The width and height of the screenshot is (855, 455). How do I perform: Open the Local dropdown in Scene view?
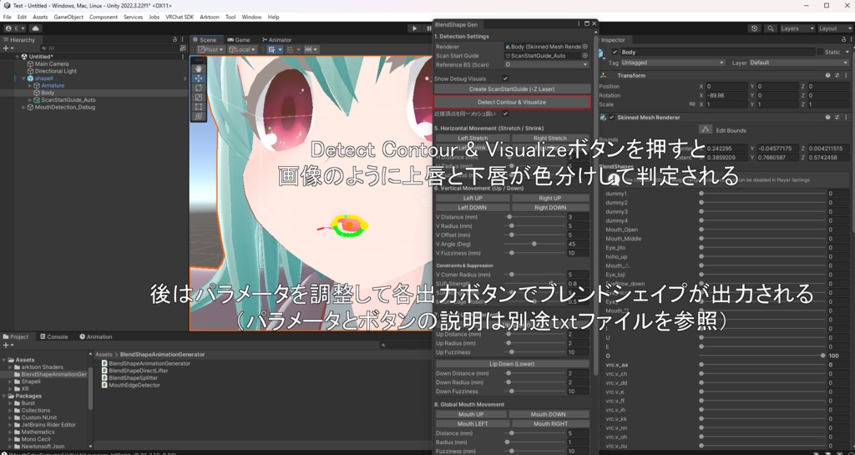(242, 49)
